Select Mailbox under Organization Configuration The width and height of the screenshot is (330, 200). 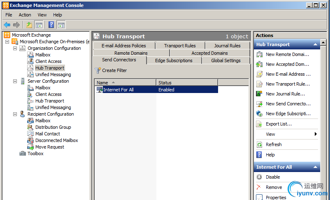tap(43, 55)
